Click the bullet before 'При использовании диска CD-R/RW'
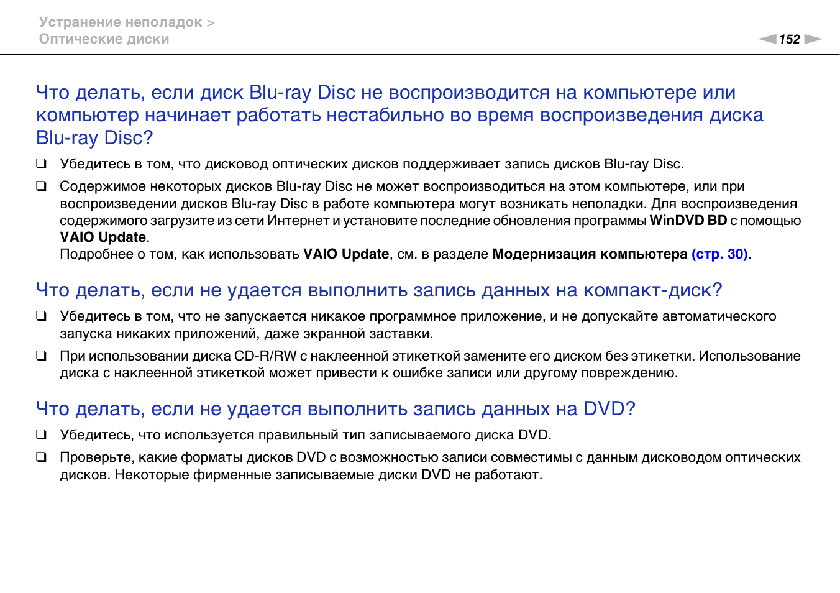This screenshot has width=840, height=593. (x=42, y=356)
